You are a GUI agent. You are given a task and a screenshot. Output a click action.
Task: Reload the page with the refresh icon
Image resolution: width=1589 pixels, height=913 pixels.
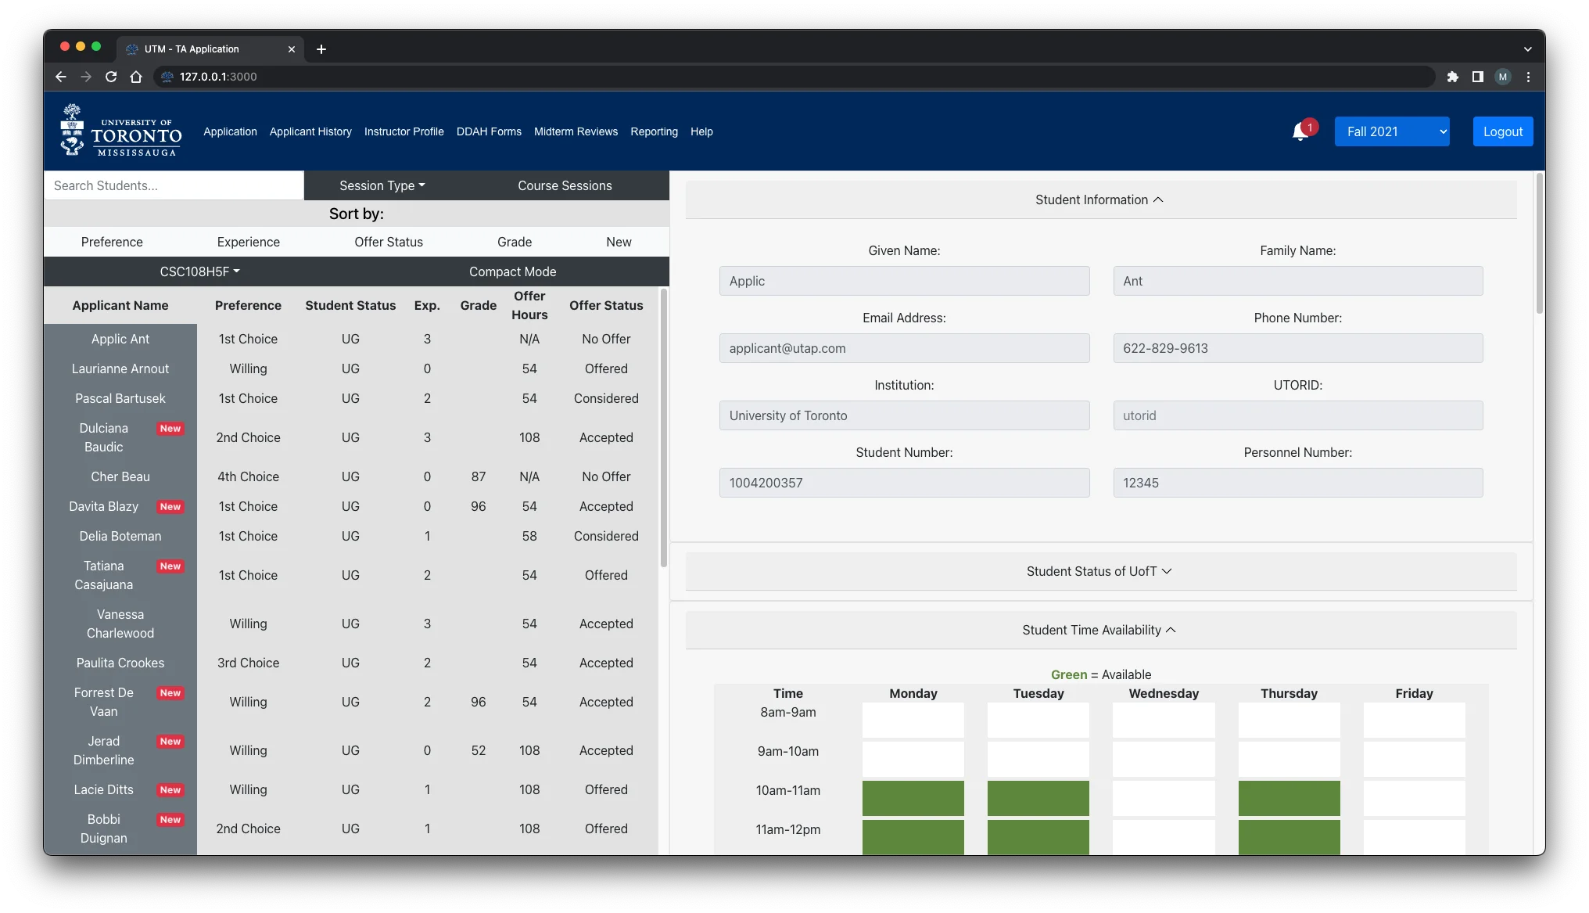111,77
